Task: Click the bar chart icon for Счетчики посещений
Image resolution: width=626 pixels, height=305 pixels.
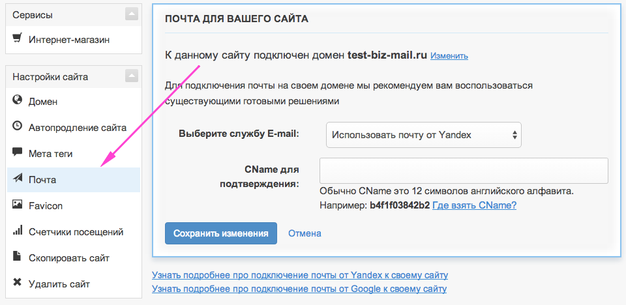Action: pyautogui.click(x=17, y=231)
